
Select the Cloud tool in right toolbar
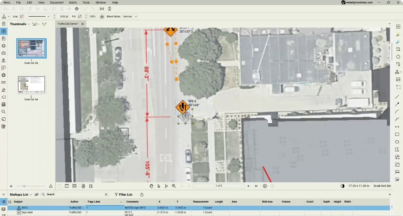tap(398, 57)
